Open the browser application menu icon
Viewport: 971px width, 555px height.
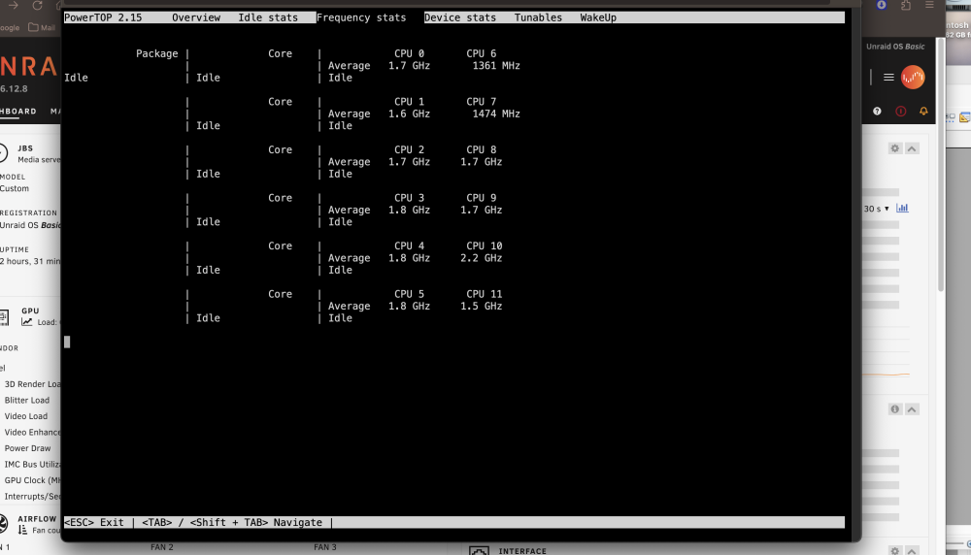tap(929, 5)
